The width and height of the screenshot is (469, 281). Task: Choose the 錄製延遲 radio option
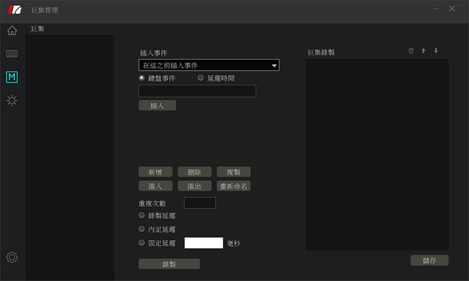pyautogui.click(x=141, y=215)
